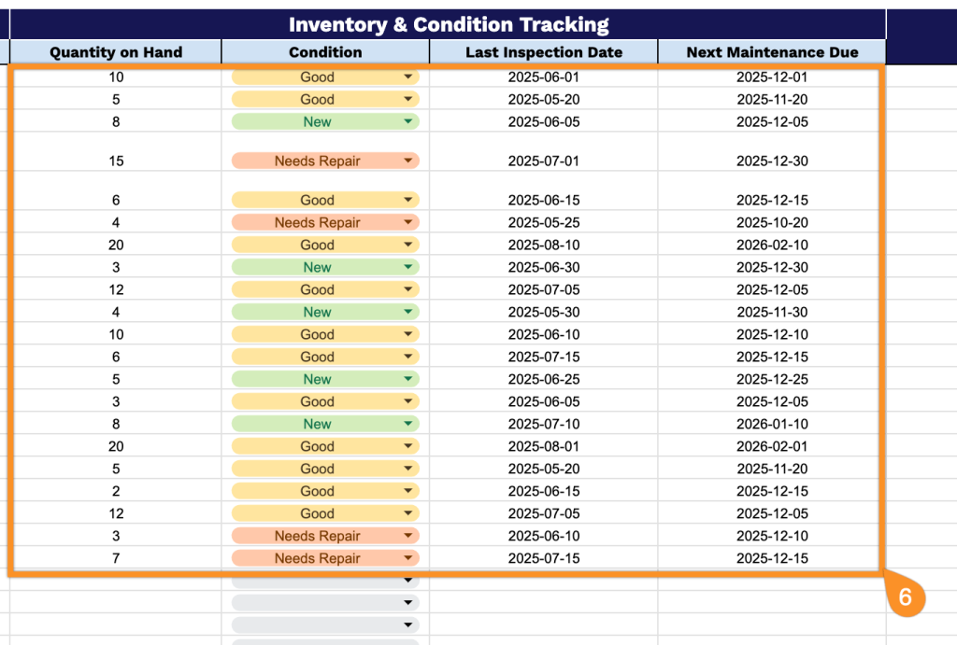Click the Good dropdown arrow in the 2025-08-10 row
The height and width of the screenshot is (645, 957).
point(407,245)
